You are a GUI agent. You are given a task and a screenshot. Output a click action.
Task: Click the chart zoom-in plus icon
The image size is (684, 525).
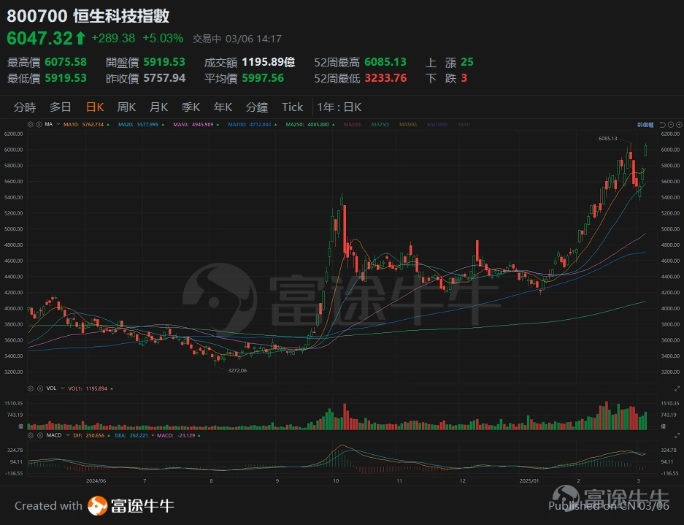[679, 125]
